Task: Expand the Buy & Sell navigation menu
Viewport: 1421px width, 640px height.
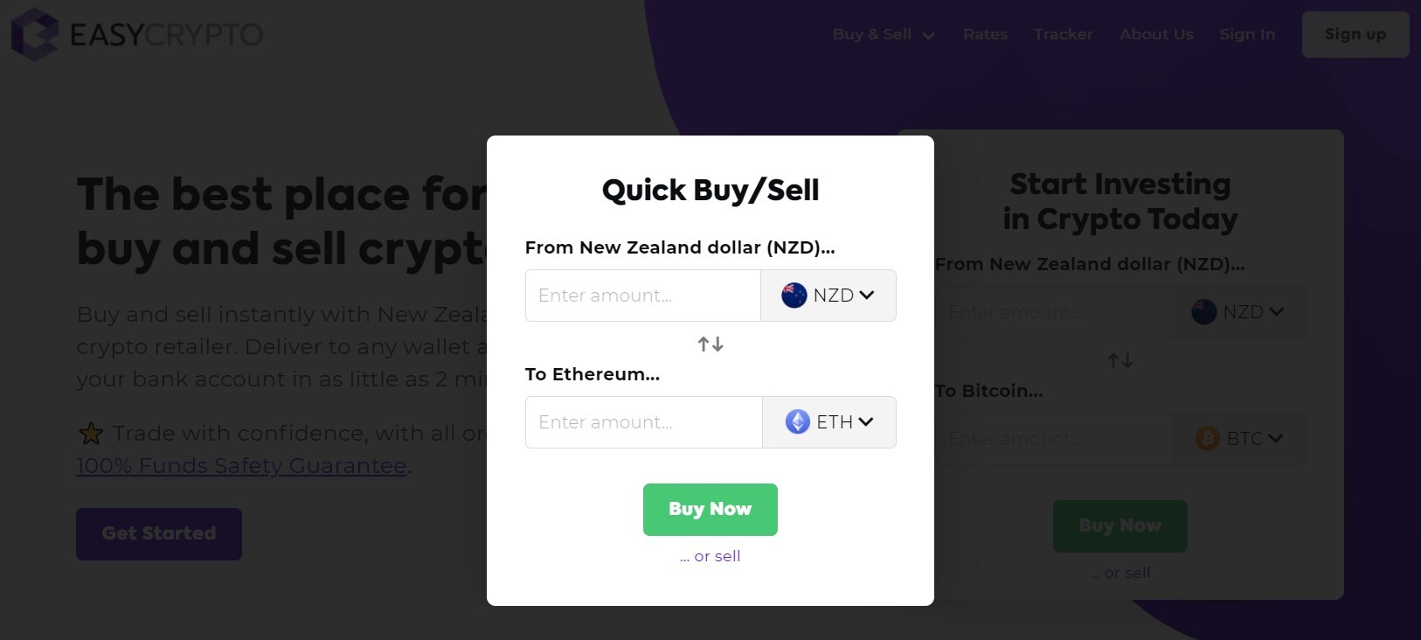Action: coord(883,35)
